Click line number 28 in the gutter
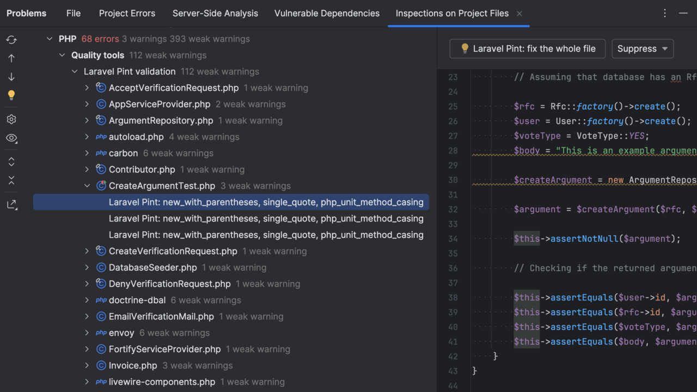This screenshot has width=697, height=392. click(x=453, y=150)
